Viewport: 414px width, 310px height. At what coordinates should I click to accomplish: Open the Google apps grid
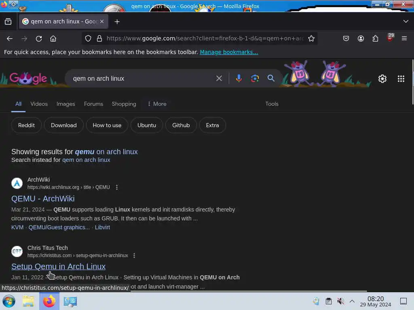[x=401, y=79]
